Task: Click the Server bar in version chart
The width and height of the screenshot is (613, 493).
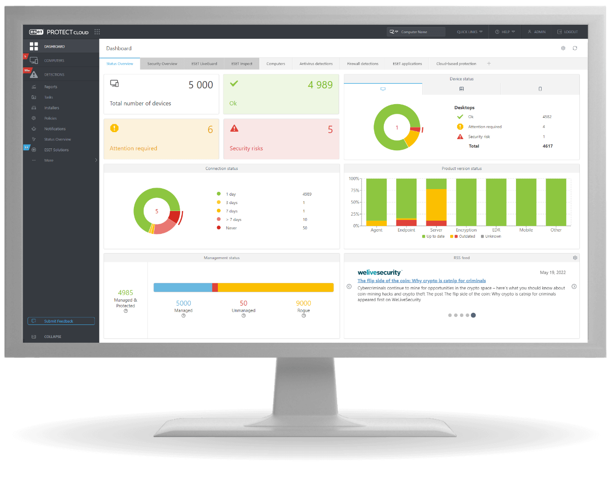Action: 436,202
